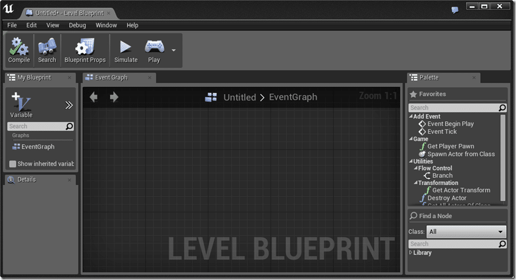Collapse the Game category
Screen dimensions: 516x280
click(x=411, y=139)
